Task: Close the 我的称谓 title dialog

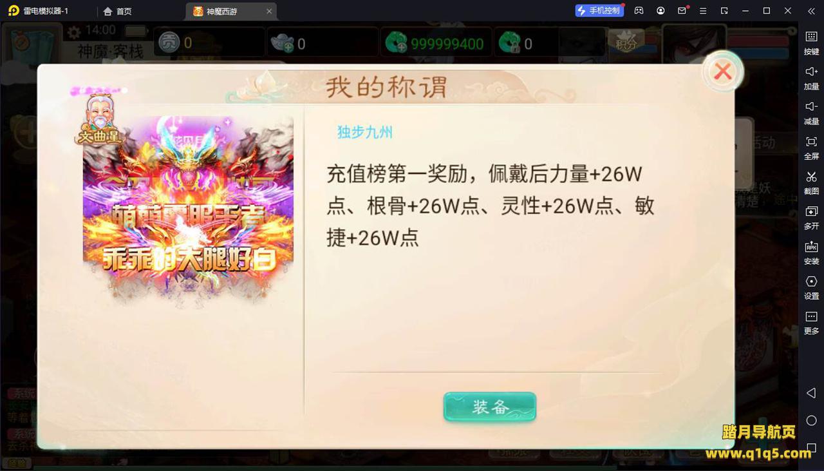Action: click(x=722, y=72)
